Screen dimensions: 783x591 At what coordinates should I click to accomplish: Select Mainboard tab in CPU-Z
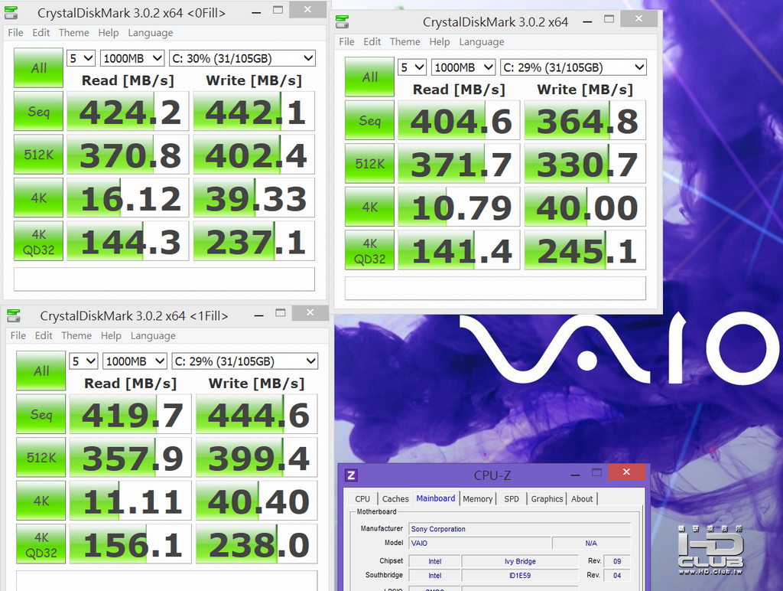coord(435,498)
